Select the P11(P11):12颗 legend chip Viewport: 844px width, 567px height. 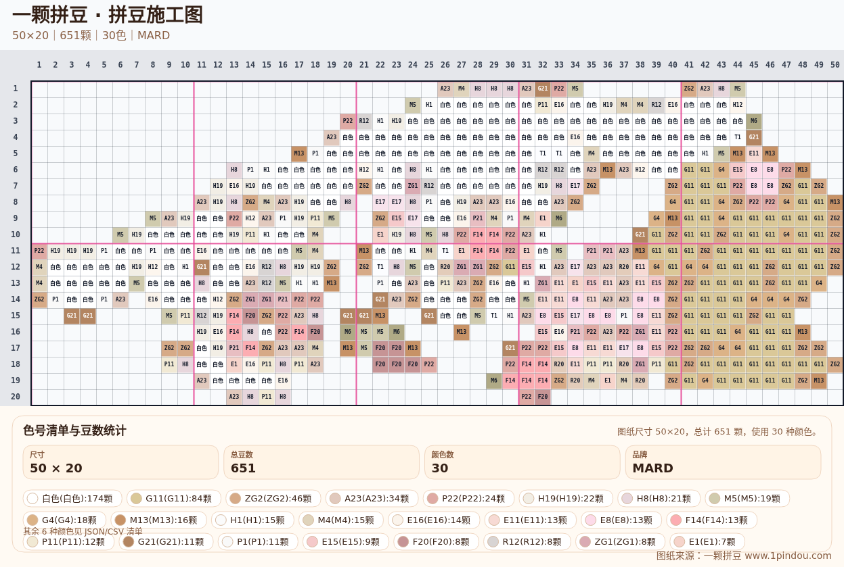pyautogui.click(x=69, y=542)
